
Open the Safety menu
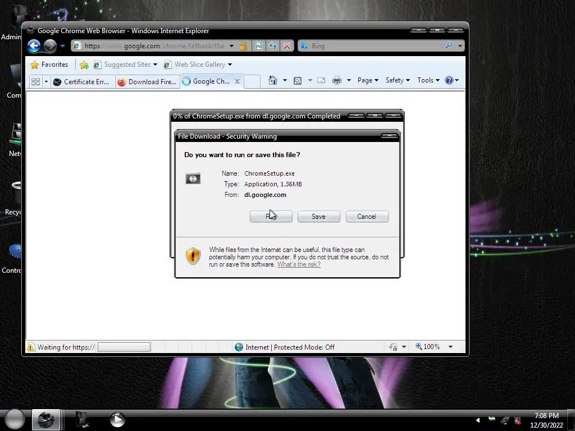click(398, 80)
